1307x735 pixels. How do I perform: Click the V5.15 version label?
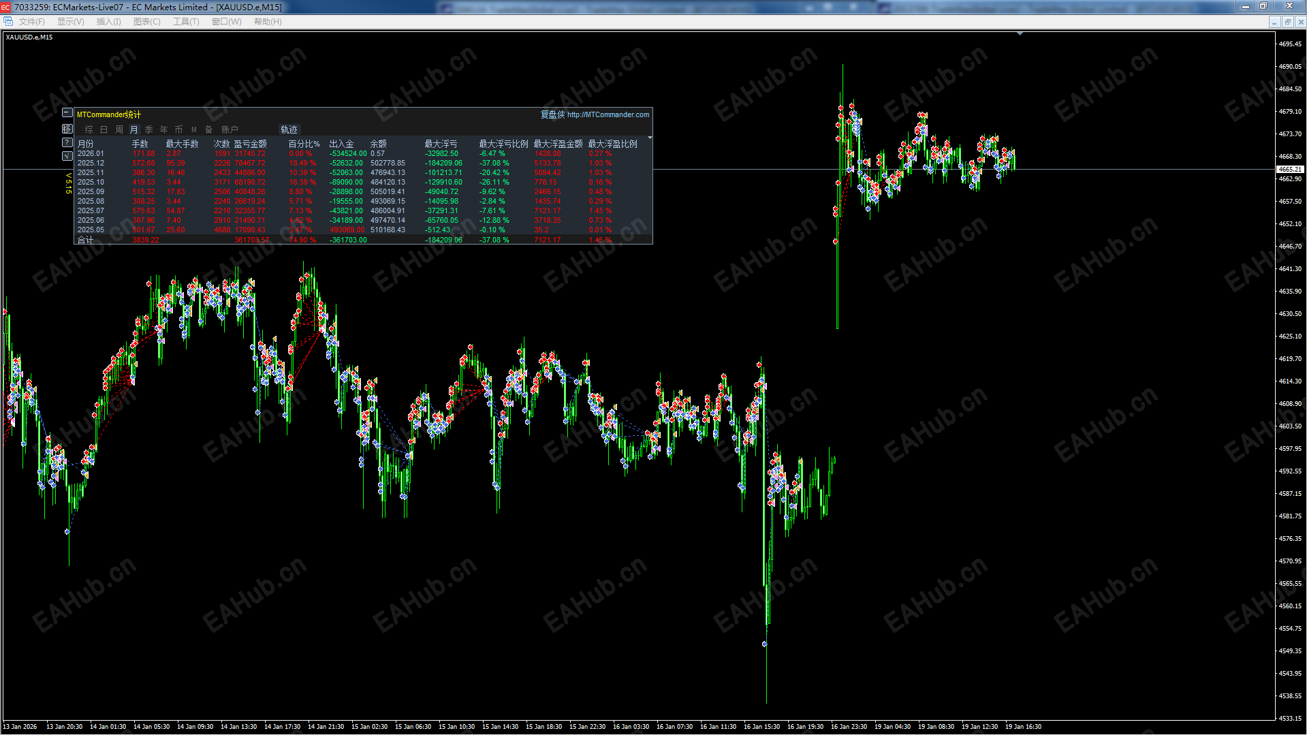click(x=68, y=183)
